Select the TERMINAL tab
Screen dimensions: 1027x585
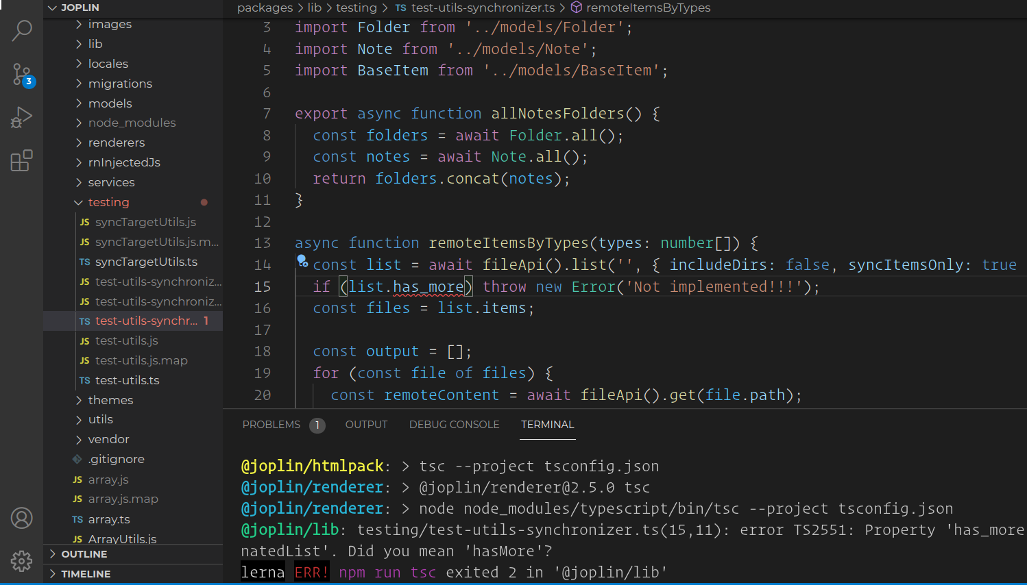(547, 425)
